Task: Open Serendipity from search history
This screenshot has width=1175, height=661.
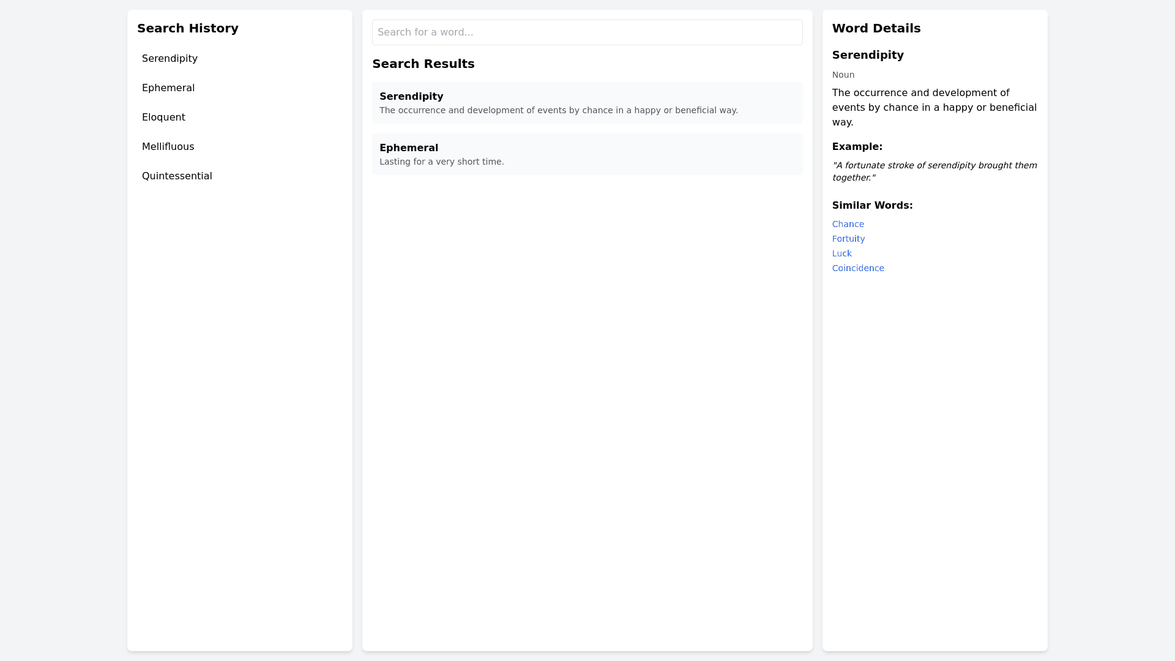Action: coord(170,59)
